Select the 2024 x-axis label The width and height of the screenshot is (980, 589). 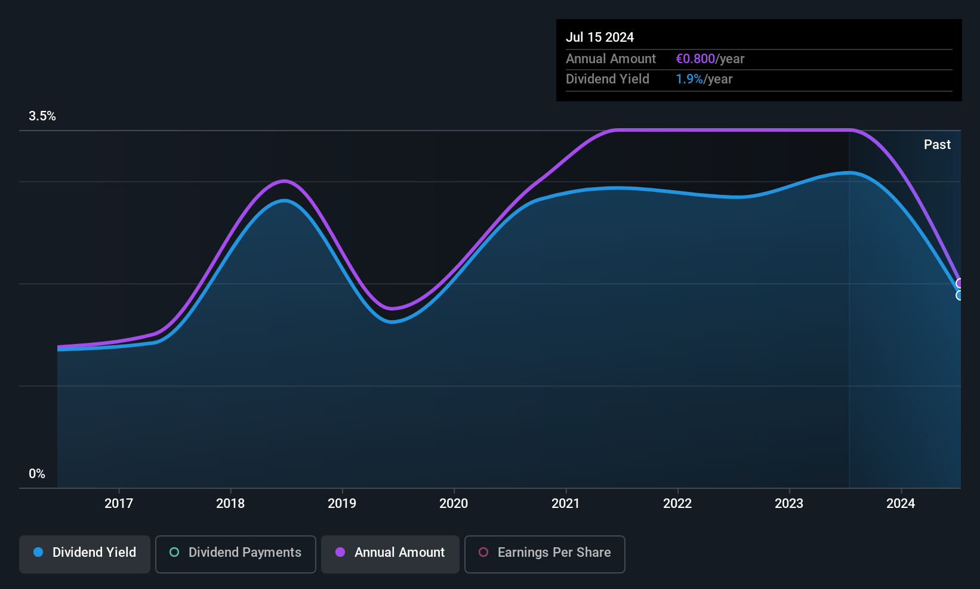901,503
